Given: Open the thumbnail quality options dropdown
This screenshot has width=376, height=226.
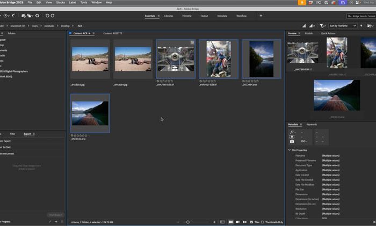Looking at the screenshot, I should coord(312,26).
